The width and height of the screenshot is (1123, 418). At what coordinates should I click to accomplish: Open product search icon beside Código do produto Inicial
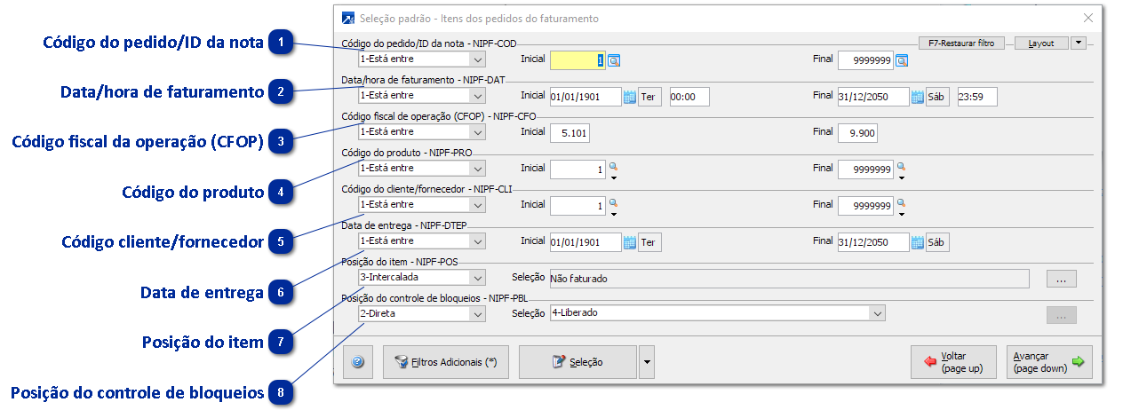coord(613,166)
